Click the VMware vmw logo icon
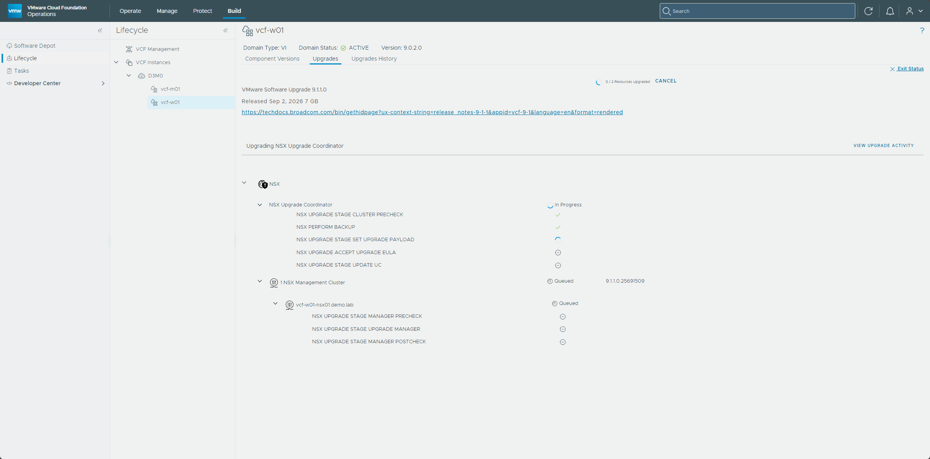Image resolution: width=930 pixels, height=459 pixels. (15, 11)
